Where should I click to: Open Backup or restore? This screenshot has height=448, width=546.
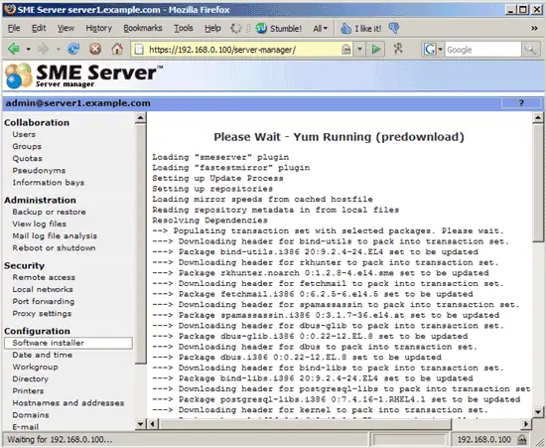[x=49, y=212]
